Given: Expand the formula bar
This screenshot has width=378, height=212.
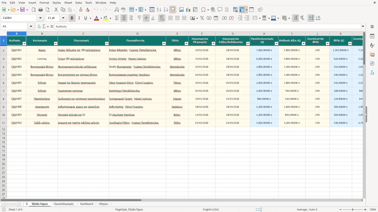Looking at the screenshot, I should click(x=363, y=27).
